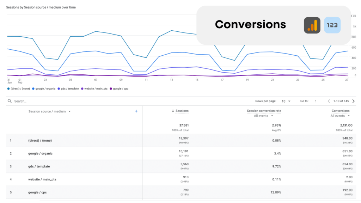Select the website / main_cta table row label

(x=42, y=179)
